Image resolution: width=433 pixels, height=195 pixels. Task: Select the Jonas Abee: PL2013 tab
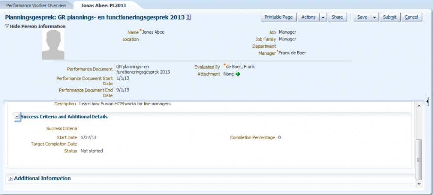tap(103, 5)
